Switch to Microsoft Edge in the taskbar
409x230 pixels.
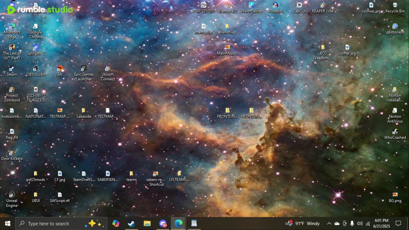[178, 223]
